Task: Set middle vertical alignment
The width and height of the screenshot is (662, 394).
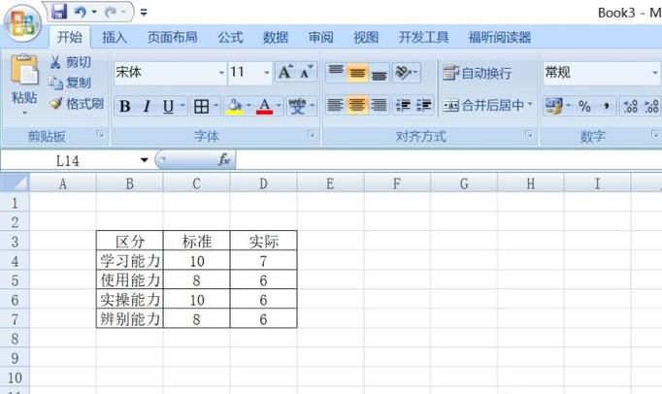Action: pos(357,72)
